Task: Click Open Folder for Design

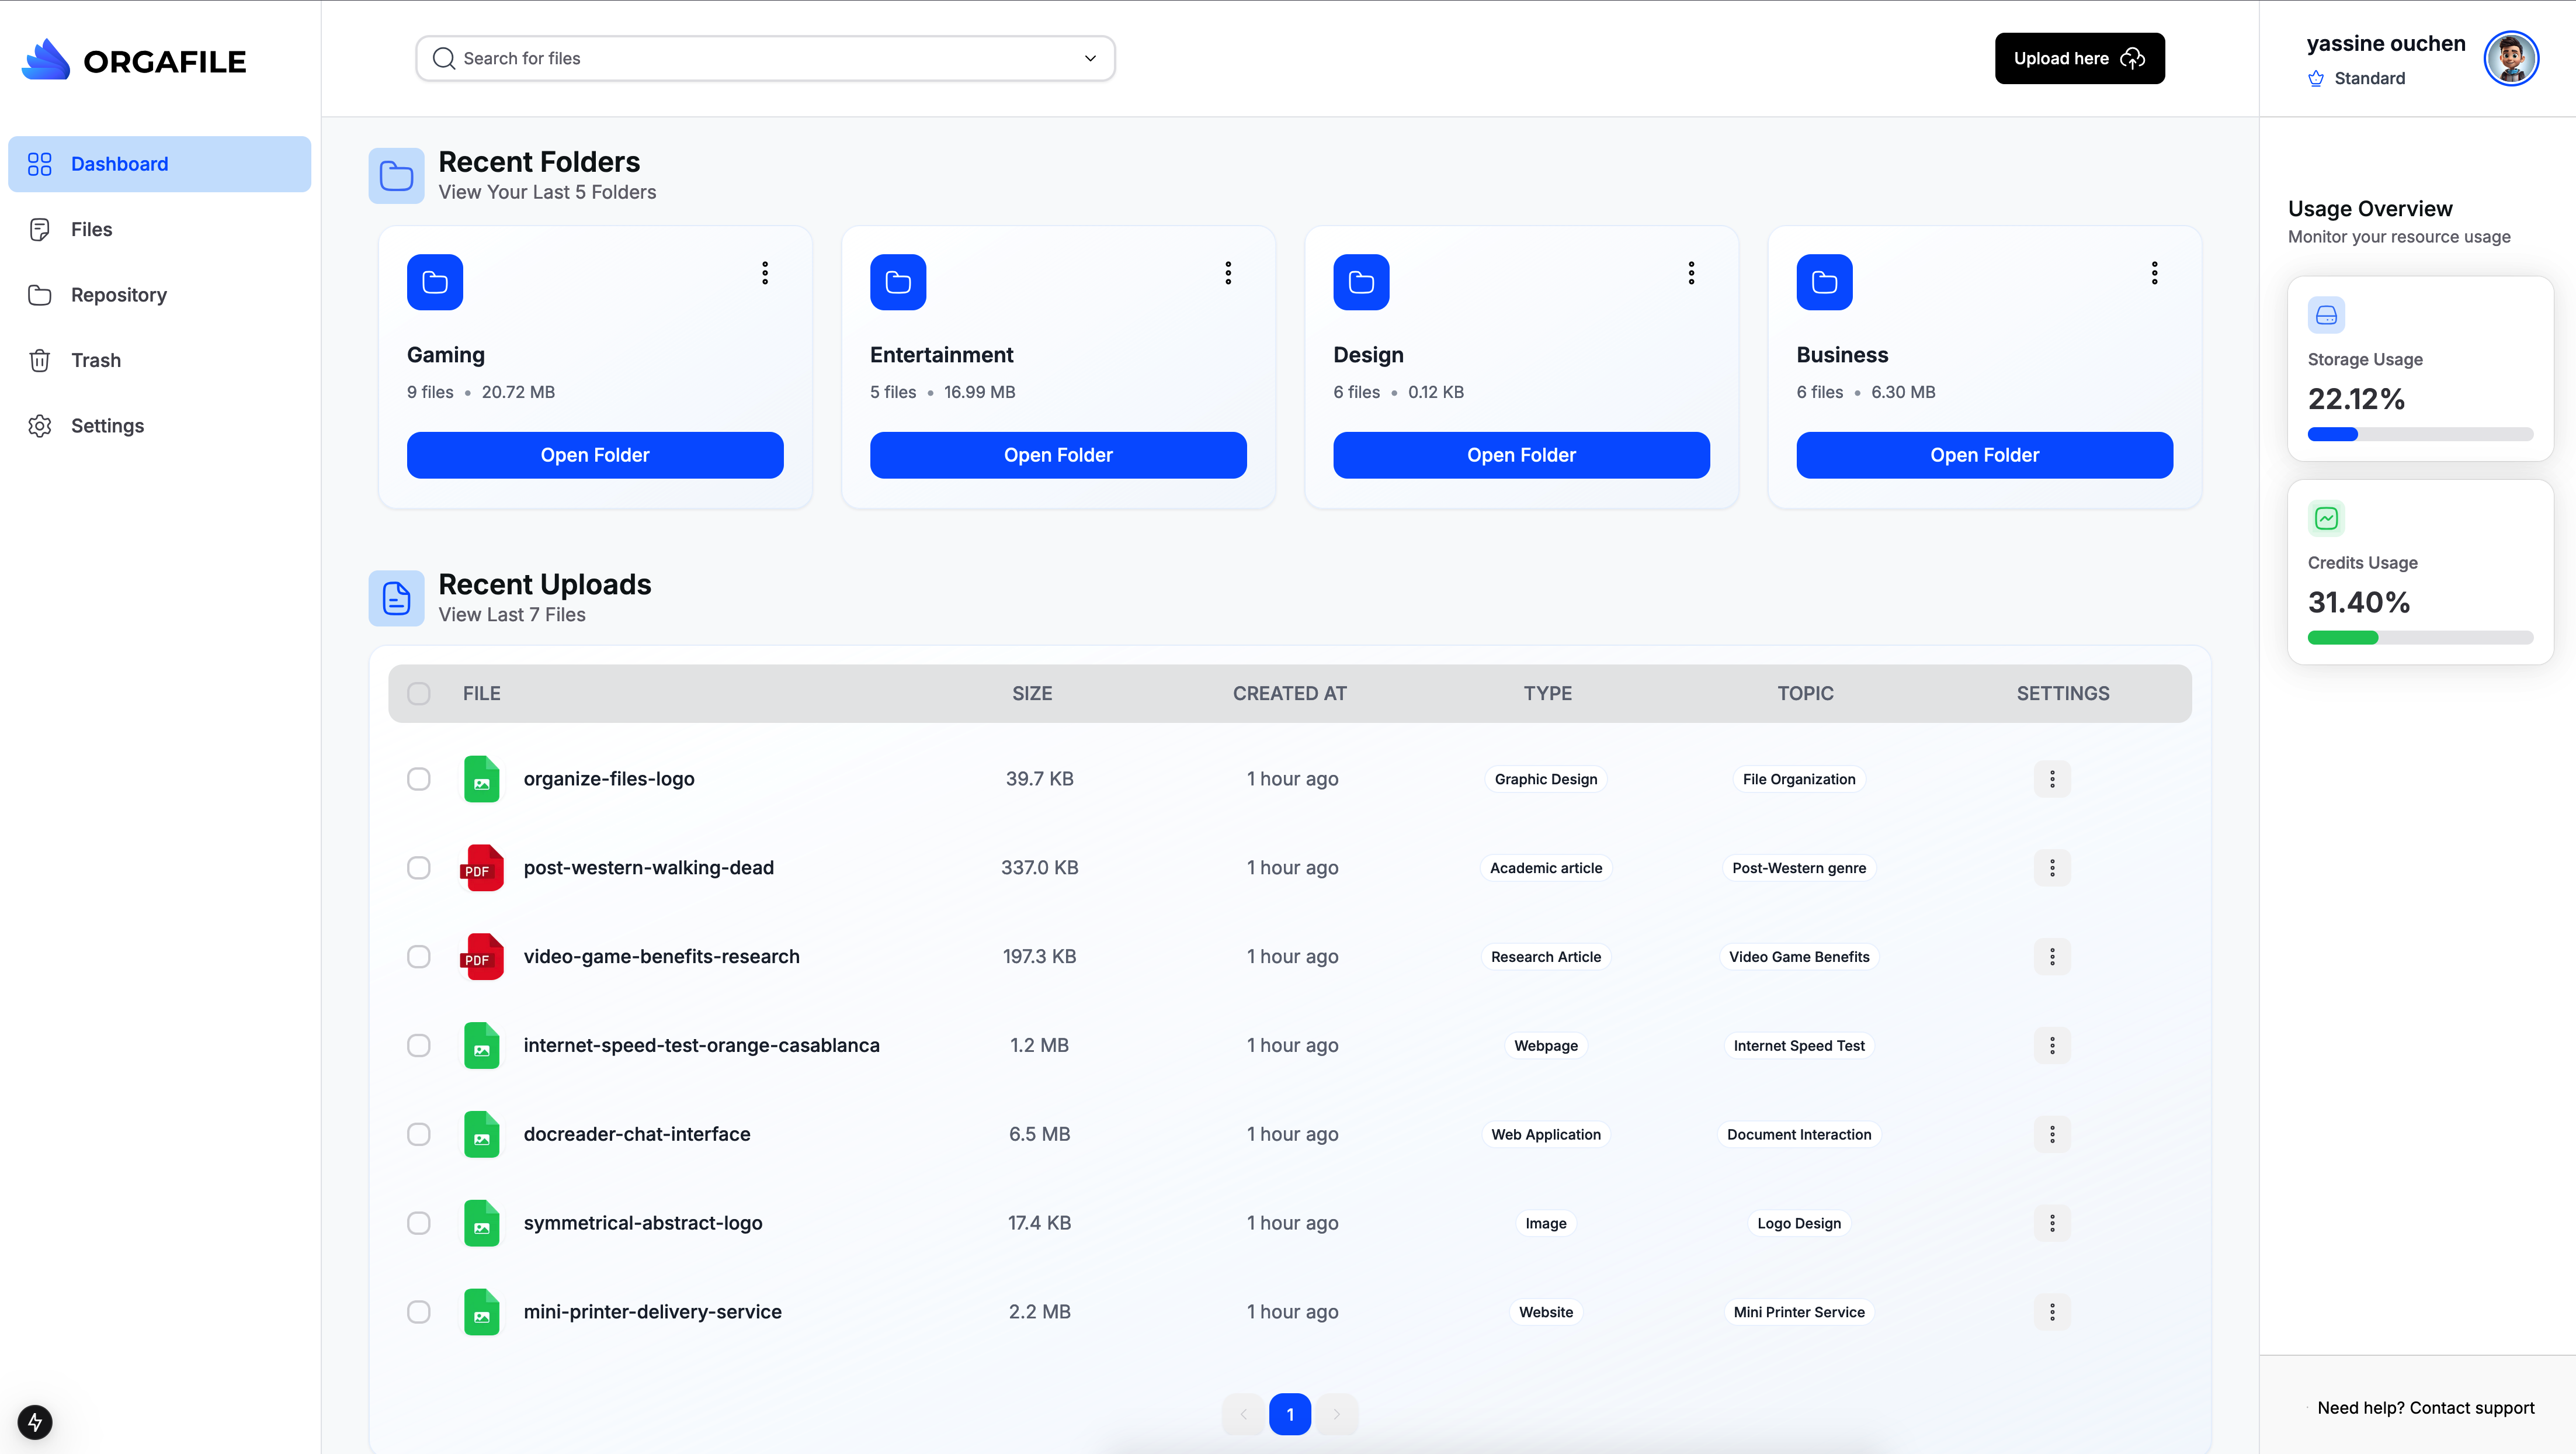Action: (1521, 455)
